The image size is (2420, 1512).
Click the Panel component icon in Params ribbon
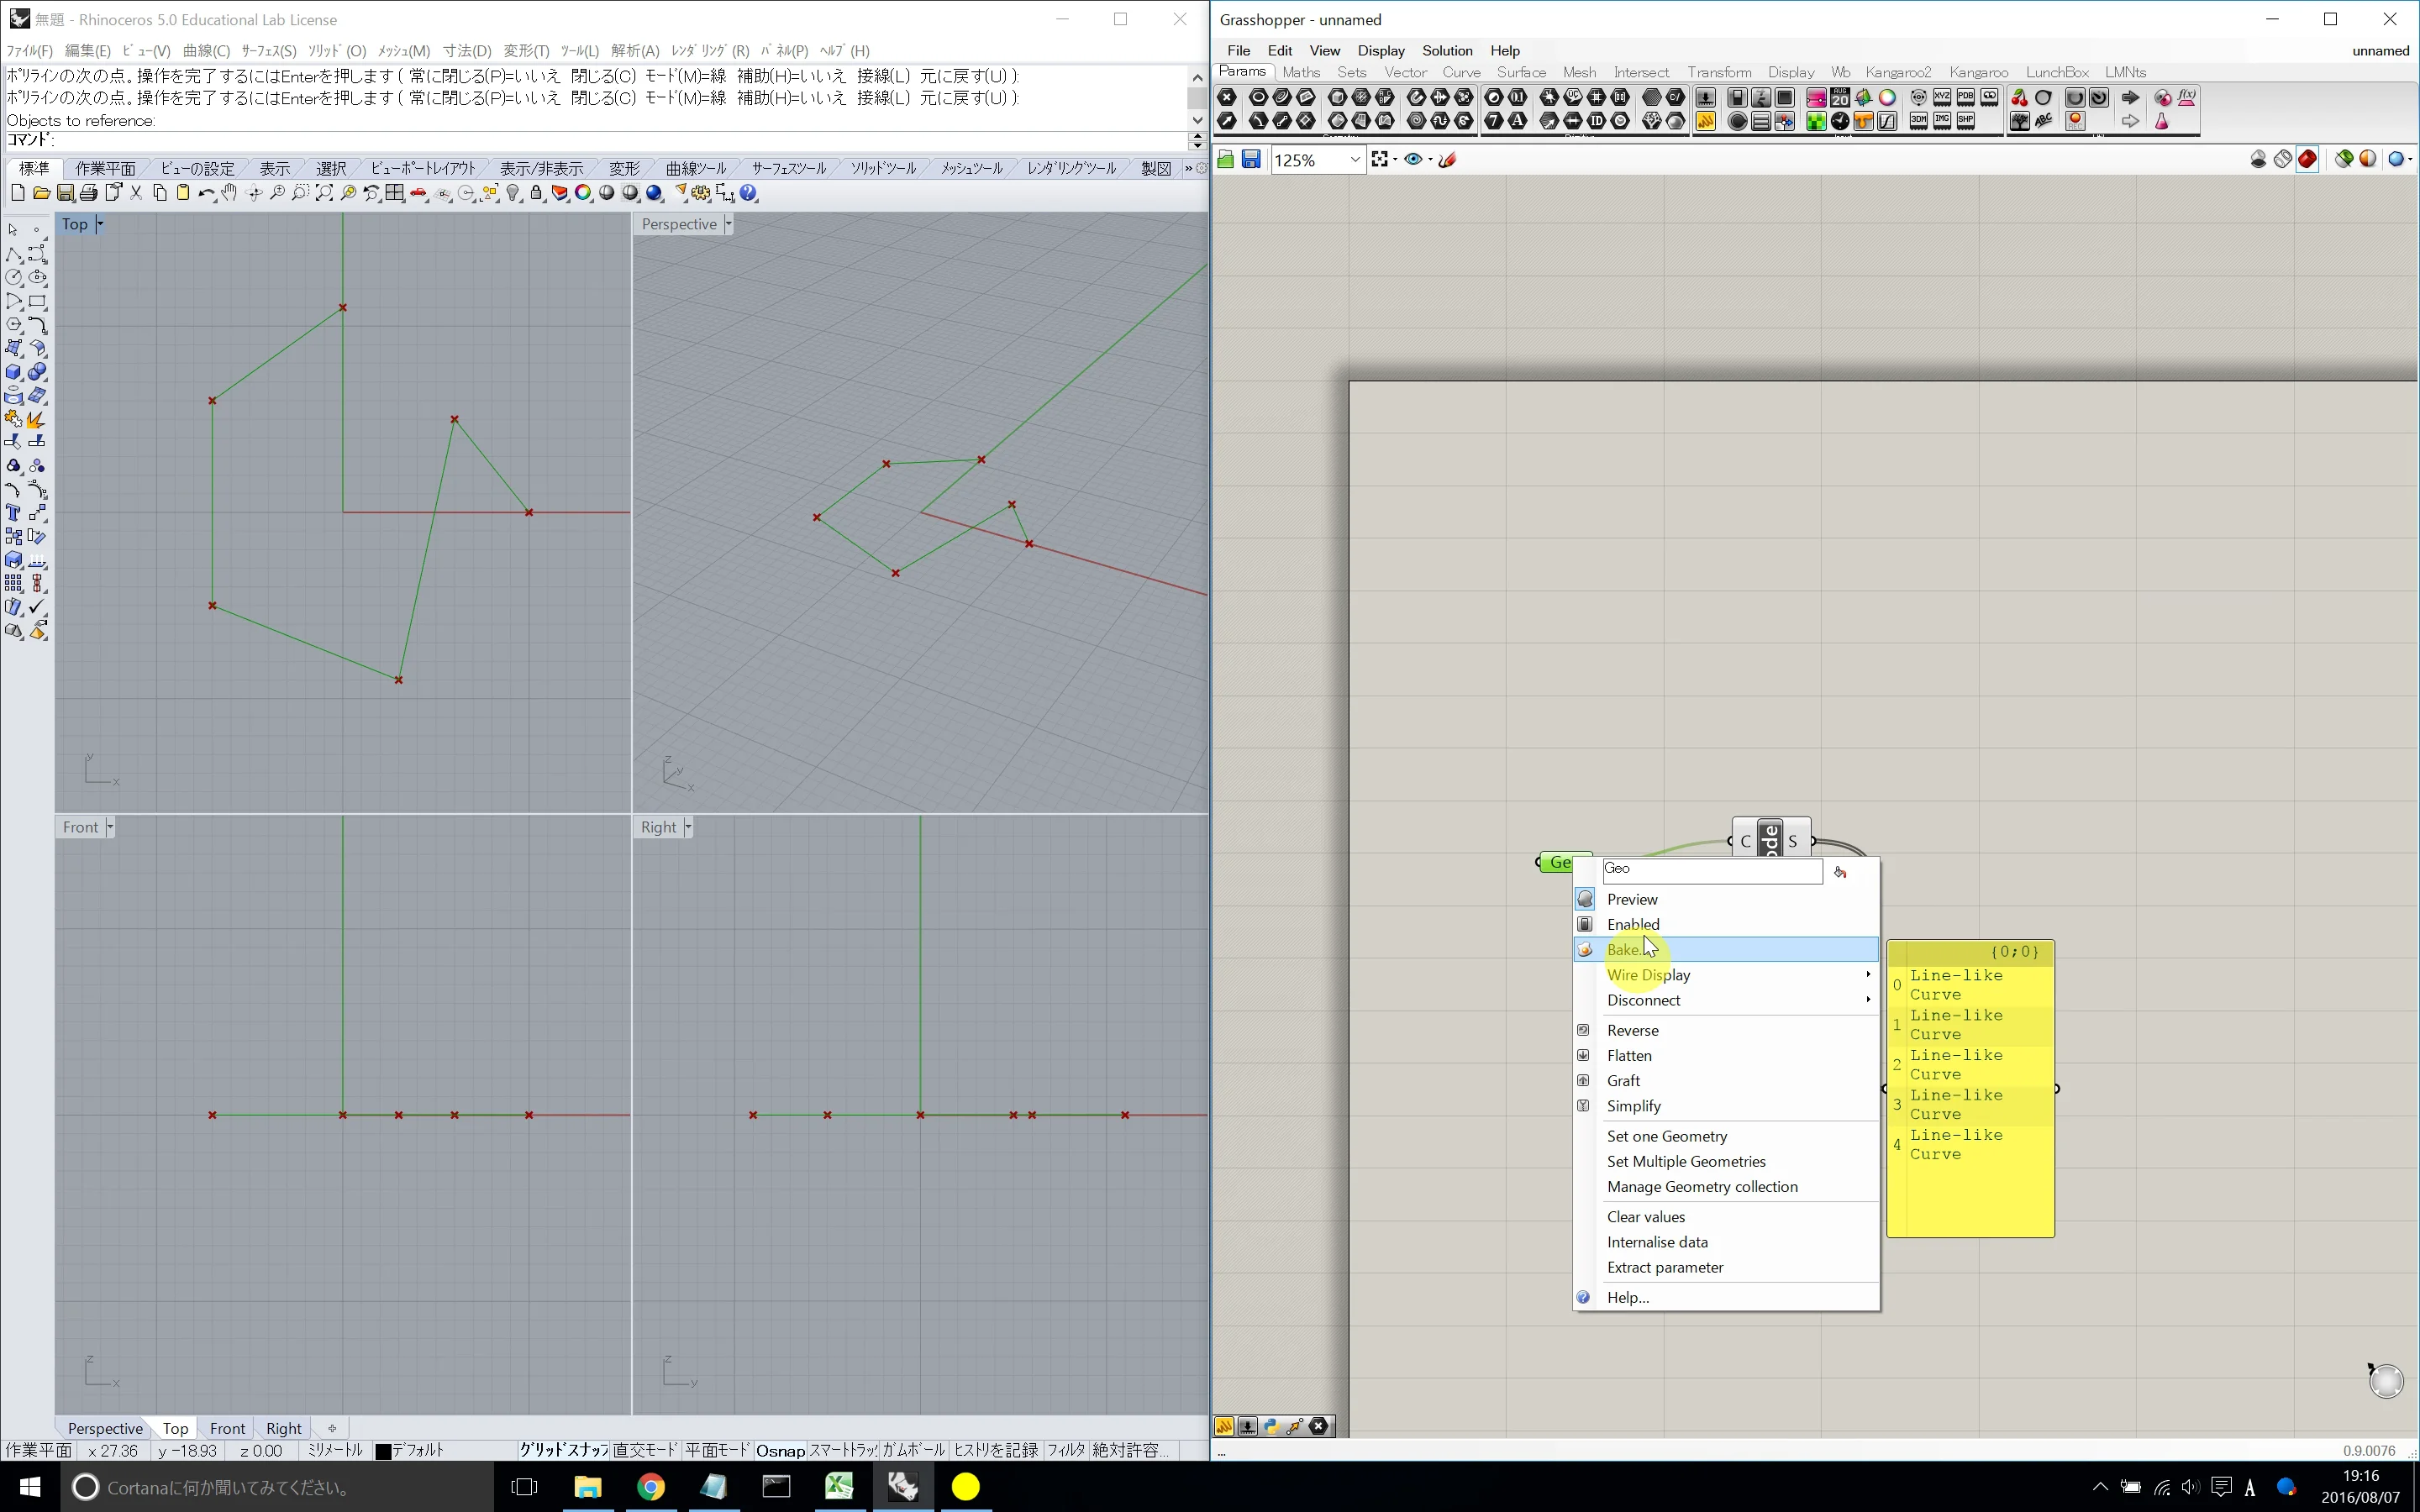tap(1706, 121)
